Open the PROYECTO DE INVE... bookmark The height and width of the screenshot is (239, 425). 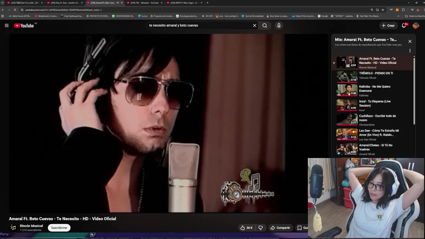(x=98, y=16)
